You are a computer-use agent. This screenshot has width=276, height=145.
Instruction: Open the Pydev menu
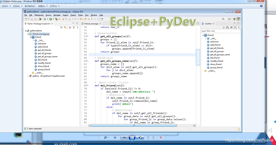[80, 15]
